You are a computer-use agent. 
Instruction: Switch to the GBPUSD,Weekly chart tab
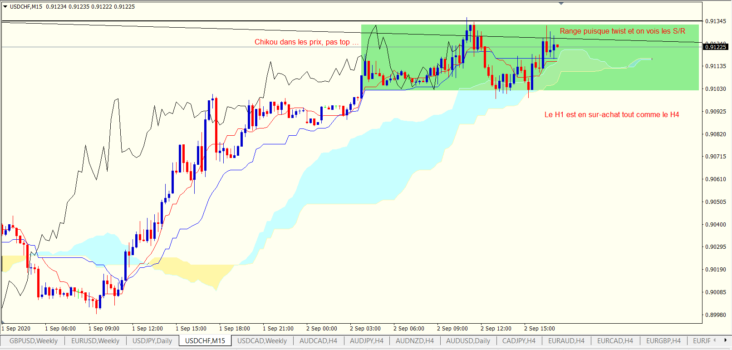34,341
